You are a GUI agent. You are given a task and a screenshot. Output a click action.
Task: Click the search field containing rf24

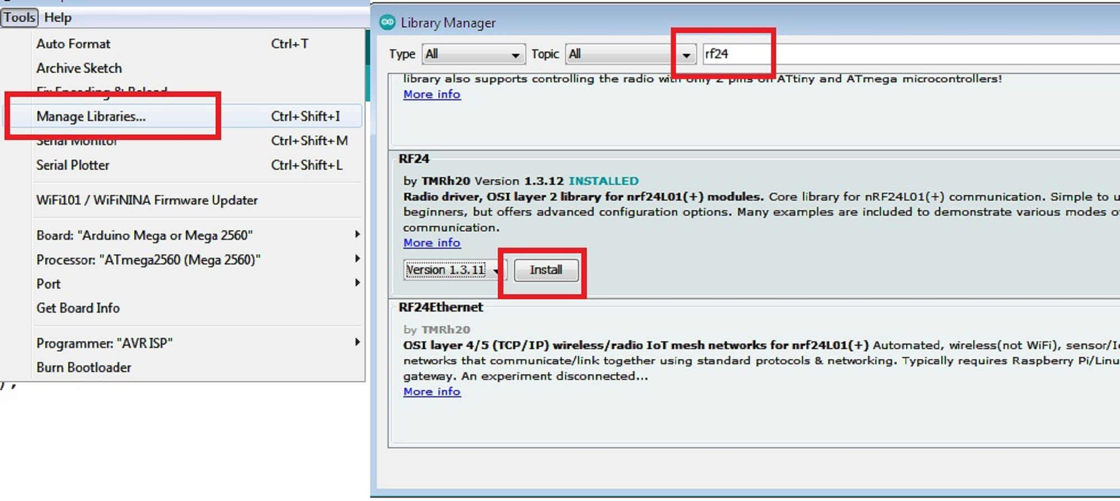click(x=911, y=54)
